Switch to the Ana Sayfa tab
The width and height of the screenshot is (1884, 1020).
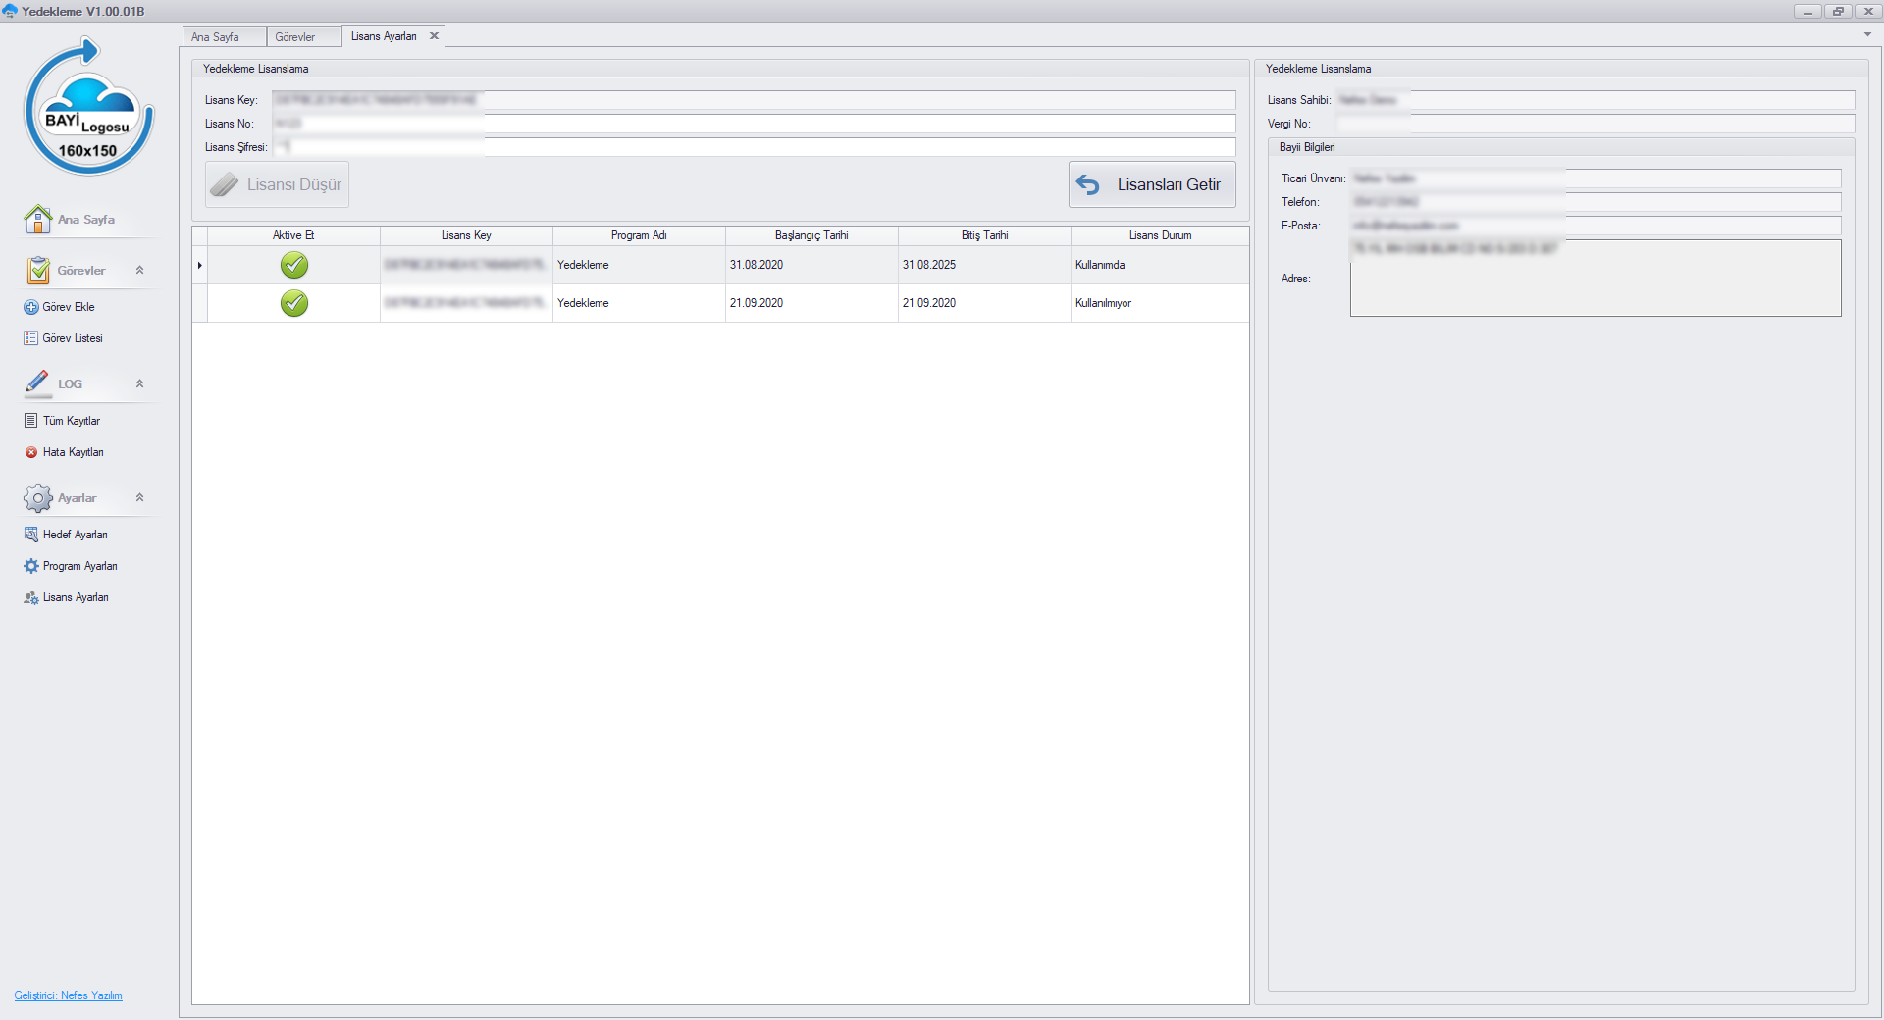pos(216,37)
